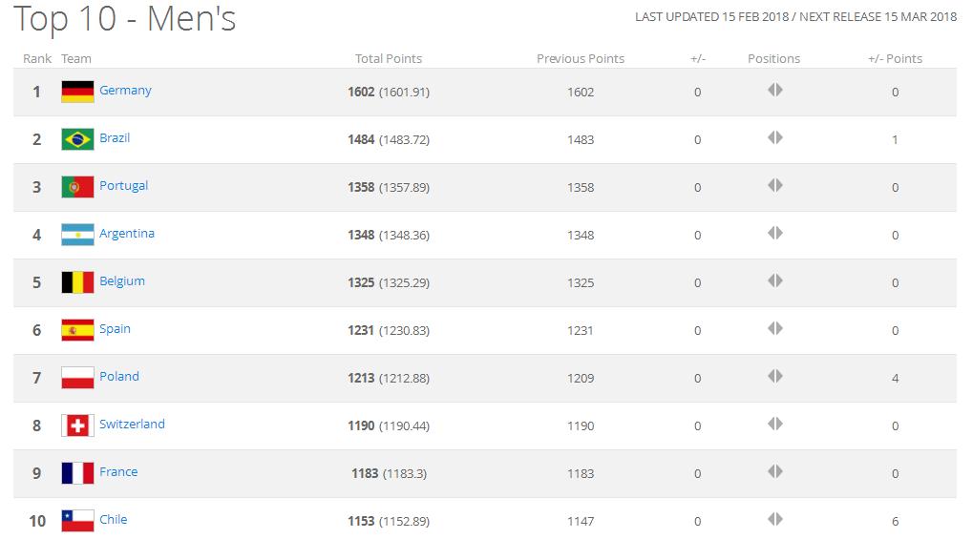
Task: Click the Positions column header
Action: (x=773, y=59)
